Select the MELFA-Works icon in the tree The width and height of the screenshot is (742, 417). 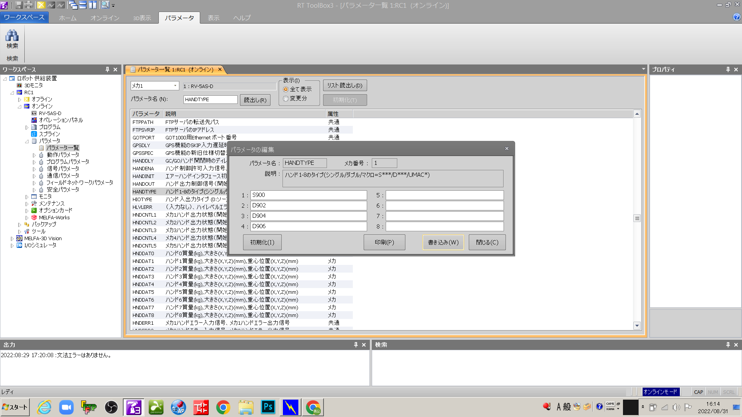click(34, 217)
